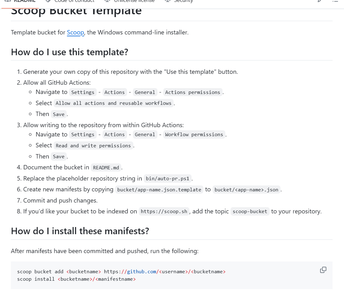Click the Code of conduct tab icon
This screenshot has width=344, height=290.
(x=48, y=1)
